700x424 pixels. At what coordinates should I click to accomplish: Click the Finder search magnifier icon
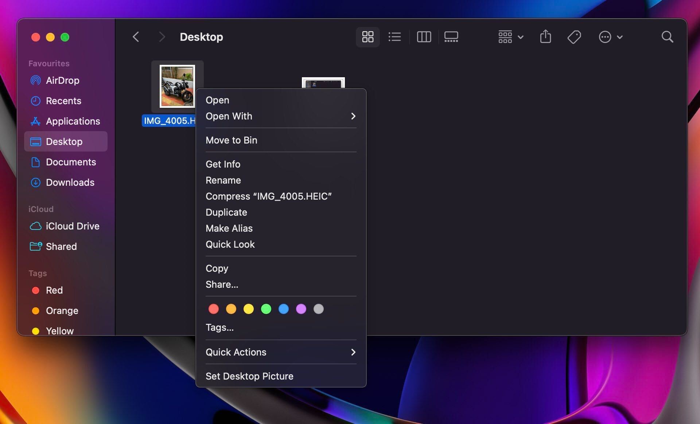pos(667,37)
